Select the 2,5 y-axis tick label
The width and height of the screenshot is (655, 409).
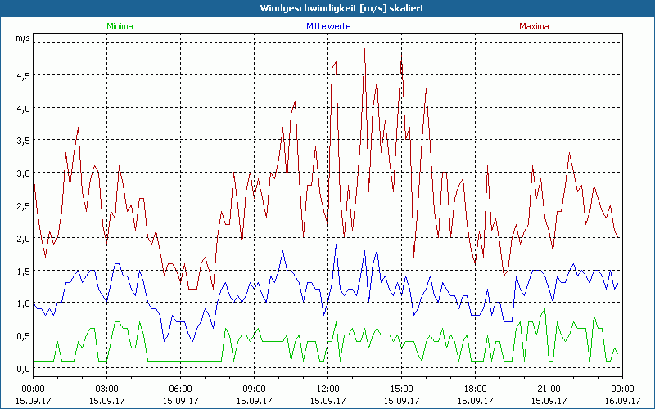[22, 206]
